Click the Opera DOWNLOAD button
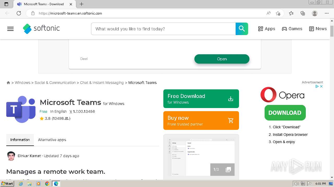 click(285, 113)
